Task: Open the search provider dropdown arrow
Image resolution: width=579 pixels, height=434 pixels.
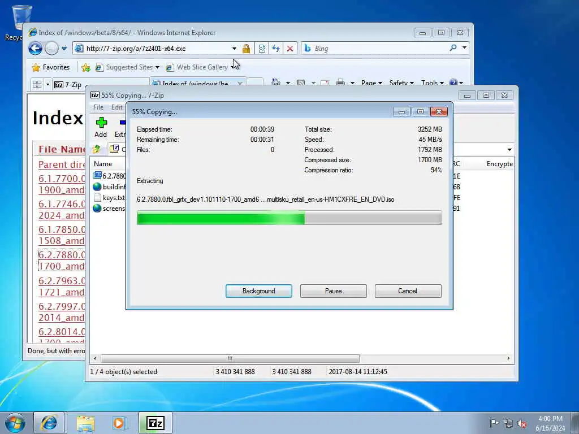Action: 465,48
